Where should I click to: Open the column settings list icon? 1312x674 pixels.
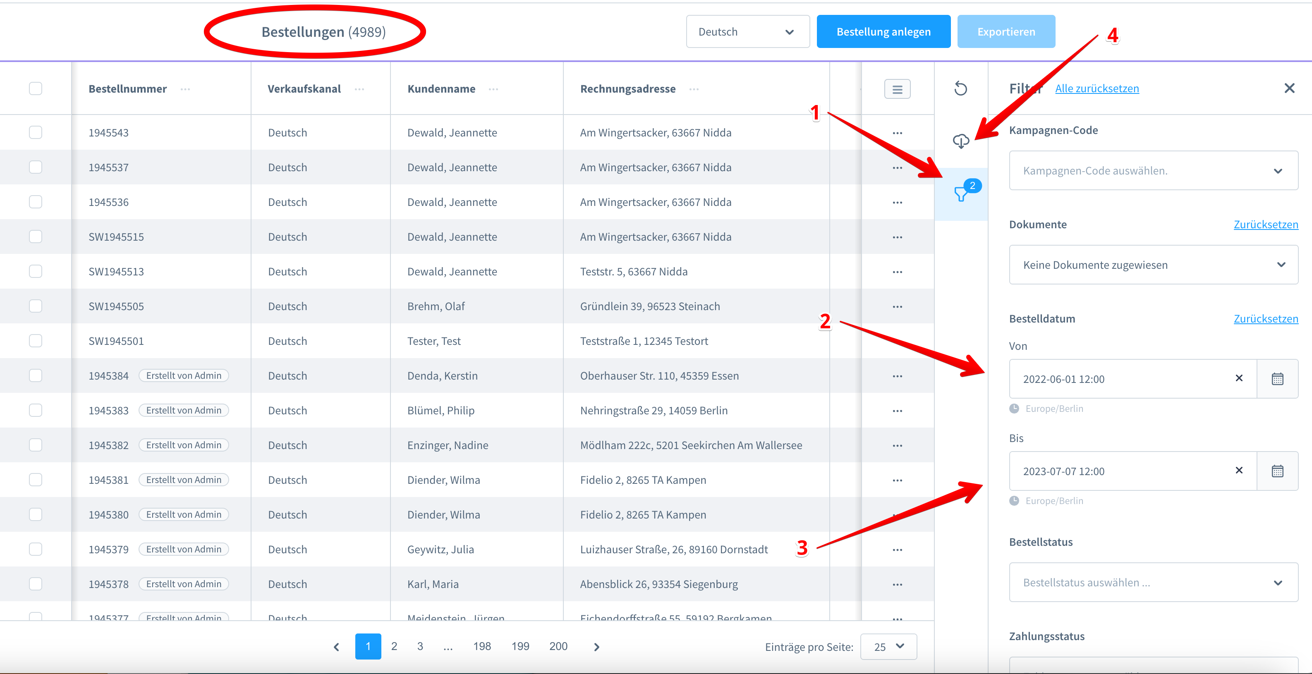pyautogui.click(x=897, y=89)
